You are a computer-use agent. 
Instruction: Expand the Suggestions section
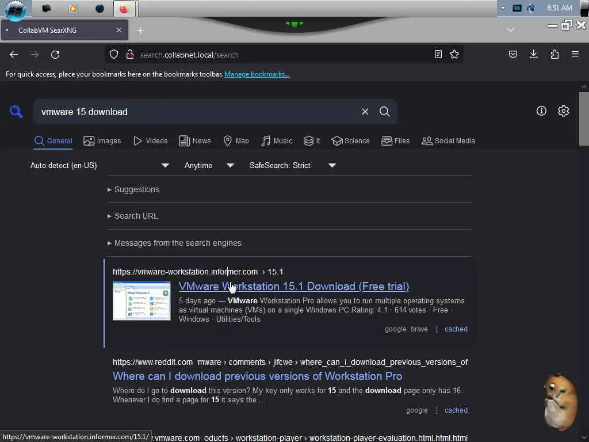pos(133,189)
